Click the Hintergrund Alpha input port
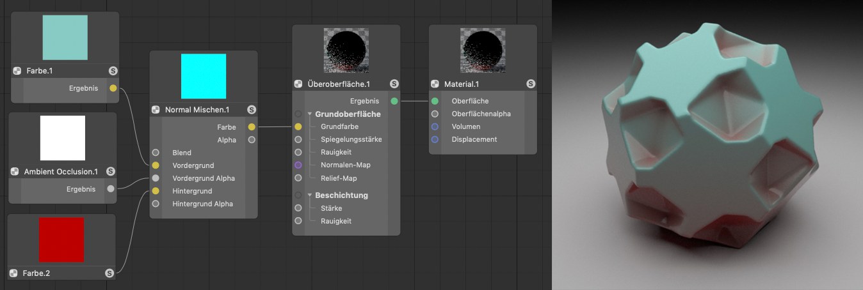Viewport: 863px width, 290px height. [156, 204]
